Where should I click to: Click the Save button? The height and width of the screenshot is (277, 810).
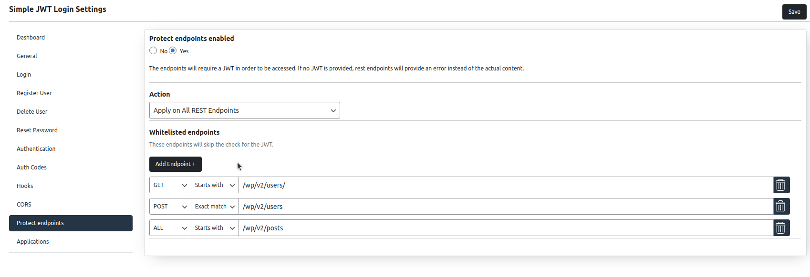(794, 12)
